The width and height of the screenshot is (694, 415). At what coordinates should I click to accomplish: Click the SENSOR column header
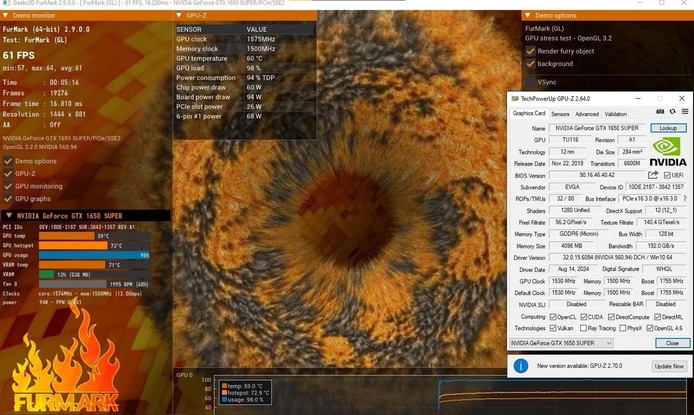[x=189, y=29]
